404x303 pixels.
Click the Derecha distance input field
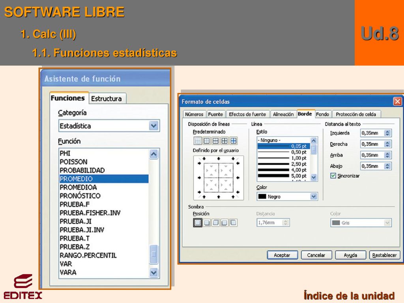[372, 144]
